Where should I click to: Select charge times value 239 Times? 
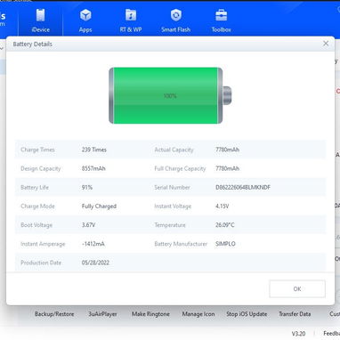point(94,150)
